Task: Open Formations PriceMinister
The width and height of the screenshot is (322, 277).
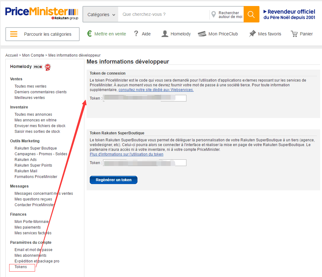Action: point(36,177)
